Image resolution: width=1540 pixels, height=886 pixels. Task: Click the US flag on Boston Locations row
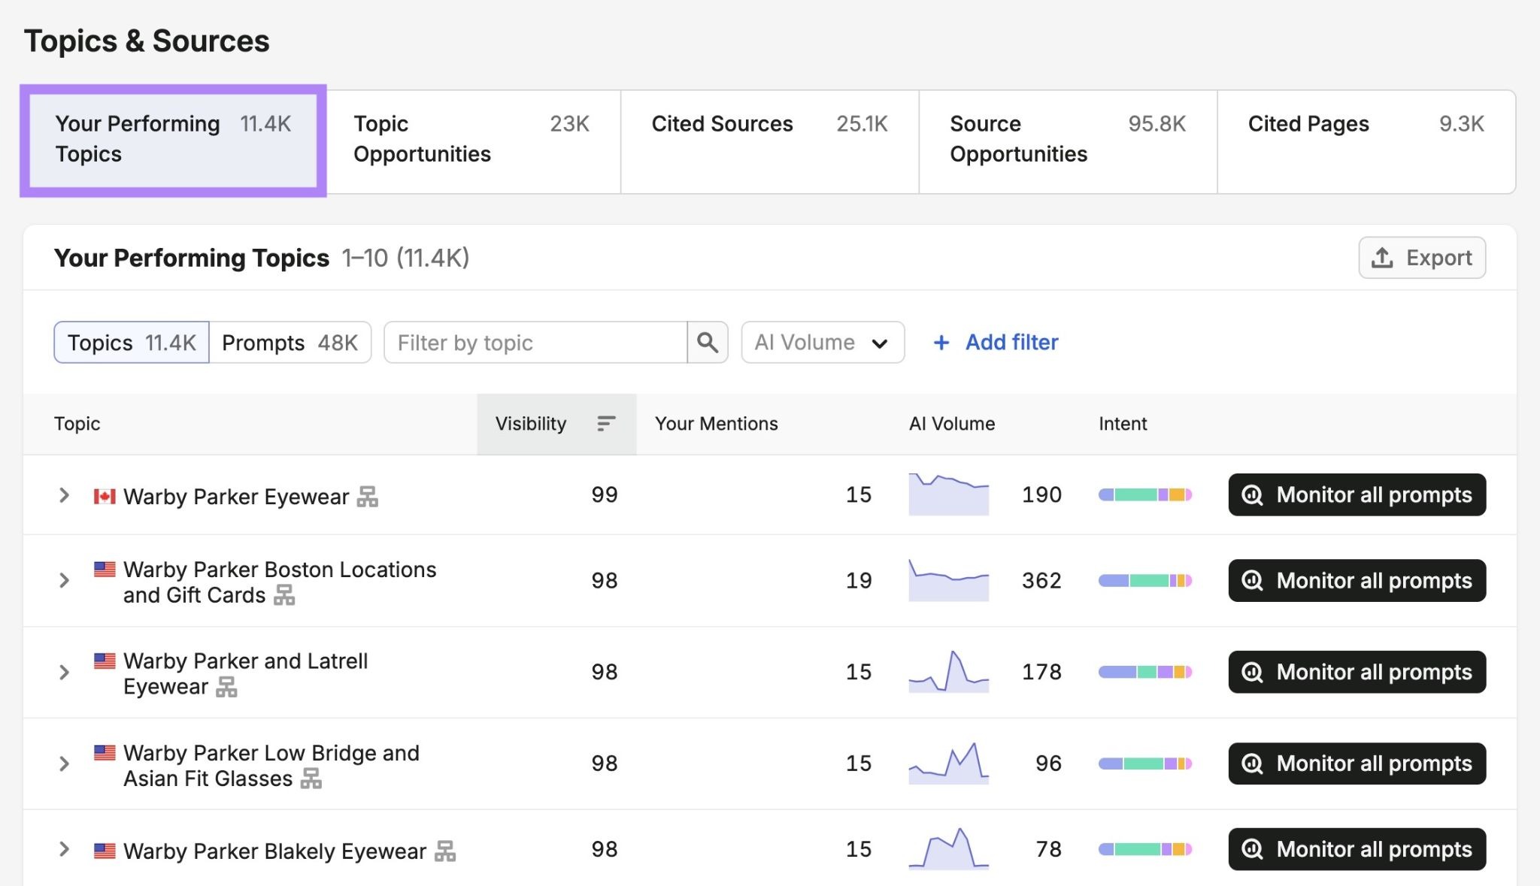105,569
